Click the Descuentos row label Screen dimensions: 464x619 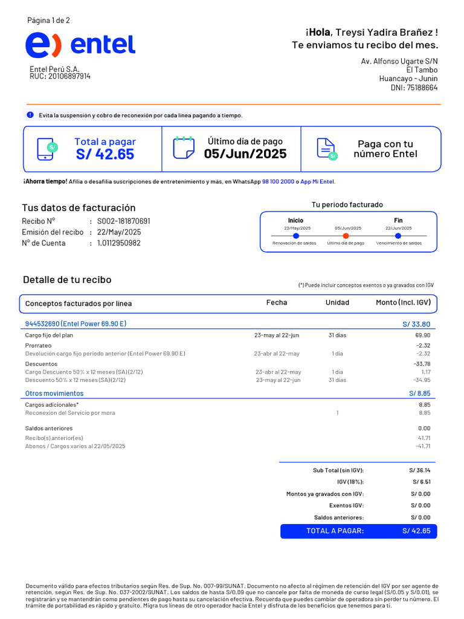click(x=41, y=364)
